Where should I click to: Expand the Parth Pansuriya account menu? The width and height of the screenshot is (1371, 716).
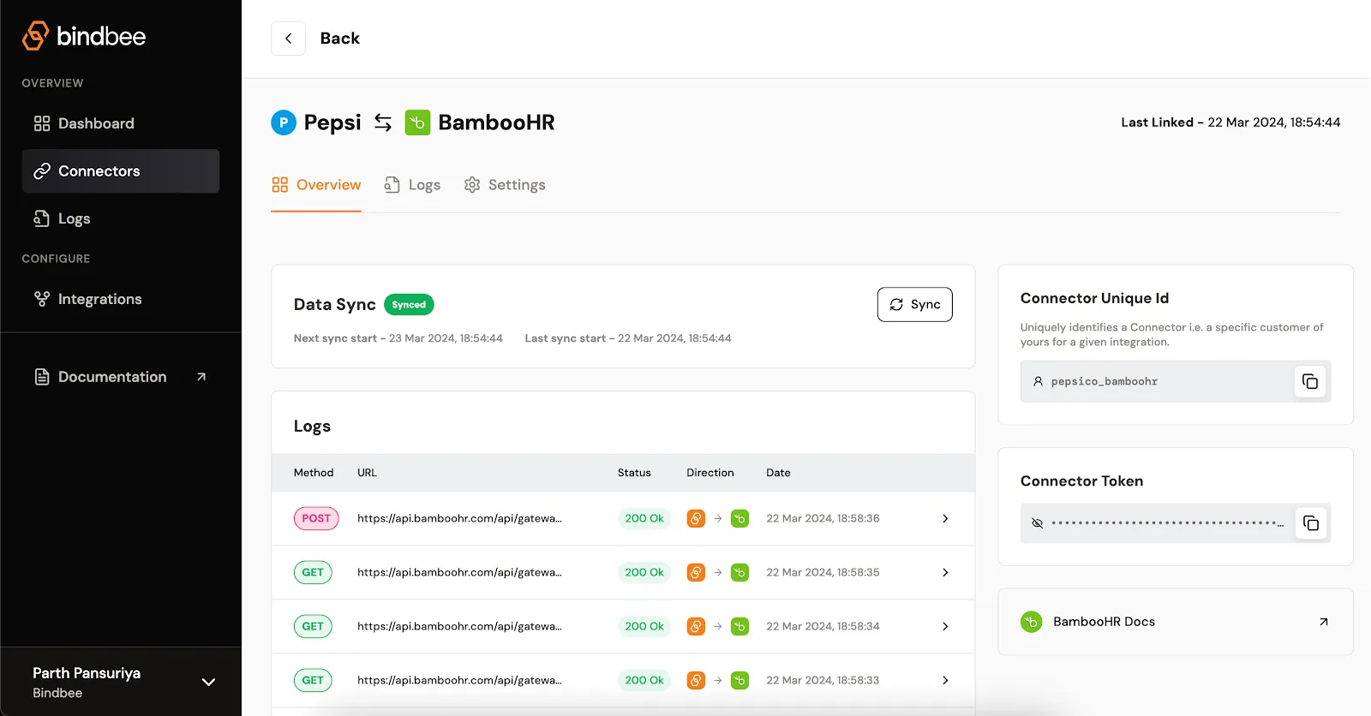click(208, 682)
